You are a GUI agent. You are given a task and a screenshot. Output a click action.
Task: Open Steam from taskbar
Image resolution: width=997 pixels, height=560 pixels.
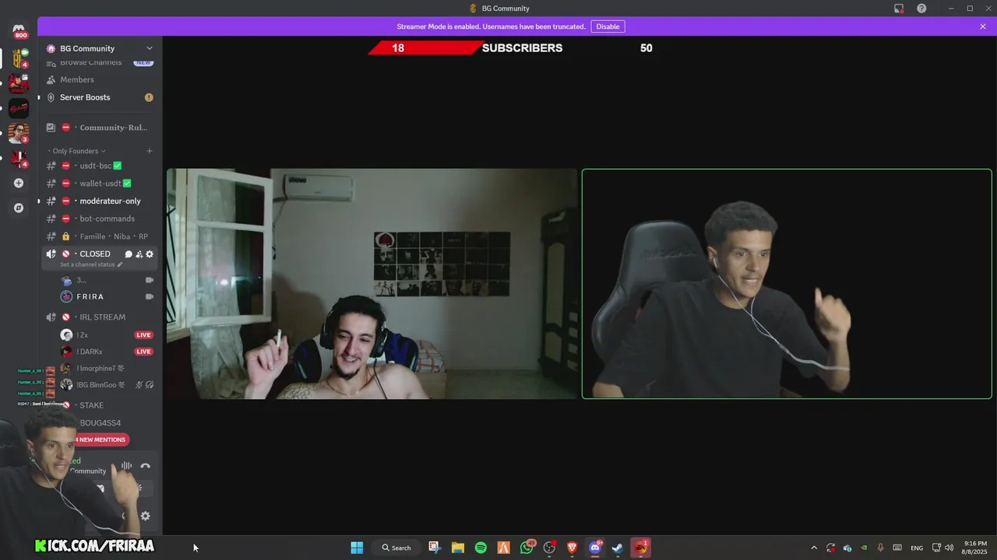click(x=618, y=548)
